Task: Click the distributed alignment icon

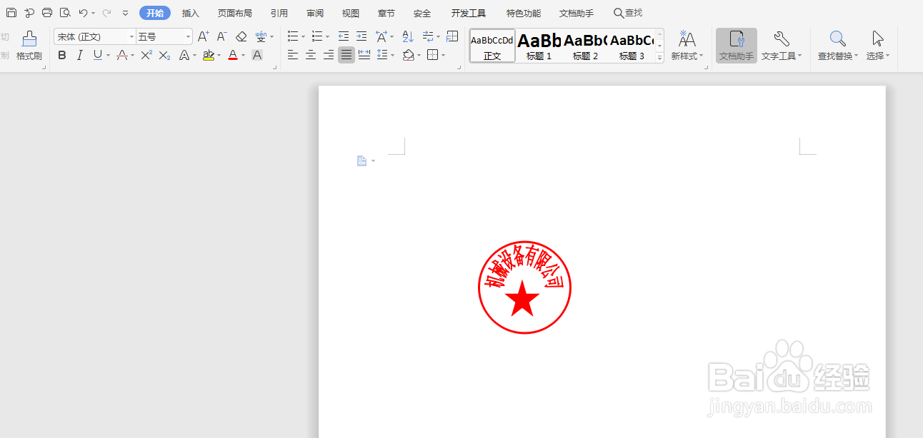Action: [x=364, y=55]
